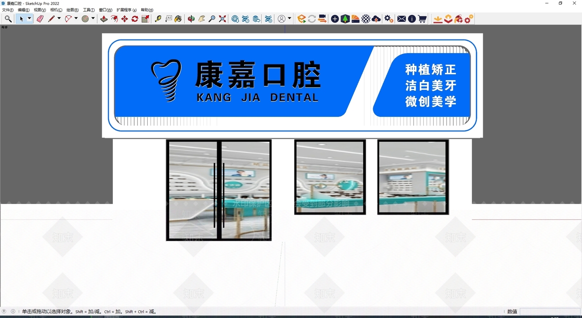
Task: Select the Paint Bucket tool
Action: pos(178,19)
